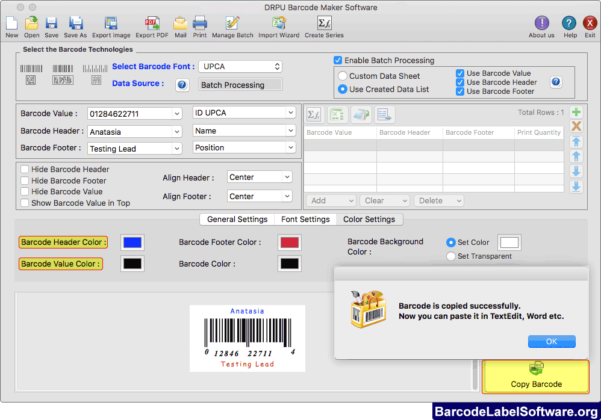The width and height of the screenshot is (601, 420).
Task: Click the Batch Processing data source field
Action: tap(240, 85)
